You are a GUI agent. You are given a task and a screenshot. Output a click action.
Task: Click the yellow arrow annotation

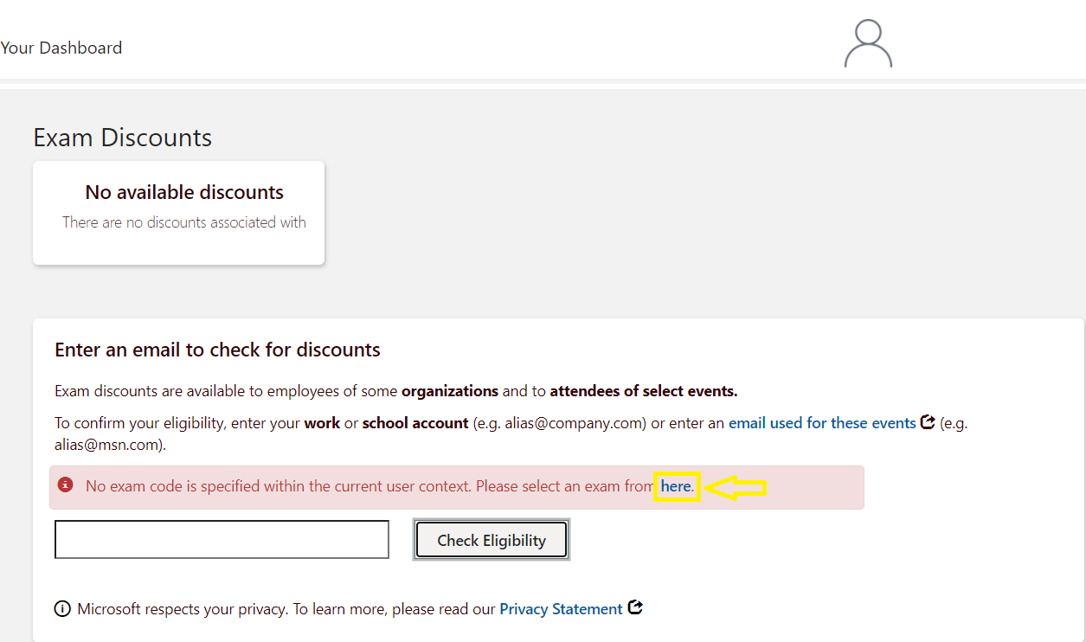[x=736, y=488]
